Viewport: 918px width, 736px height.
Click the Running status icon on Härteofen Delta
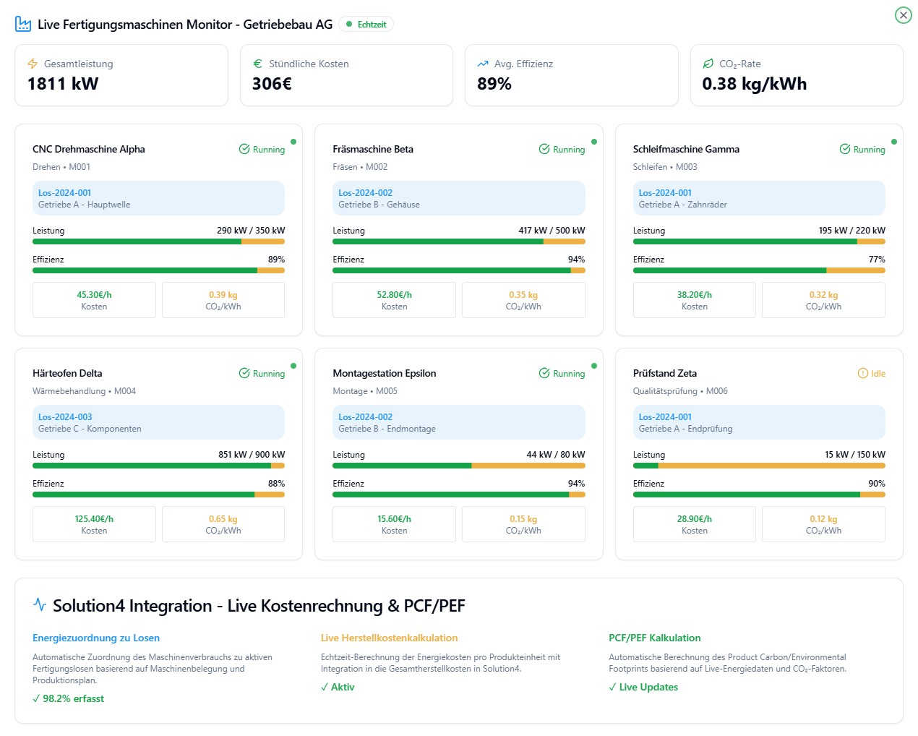coord(244,374)
